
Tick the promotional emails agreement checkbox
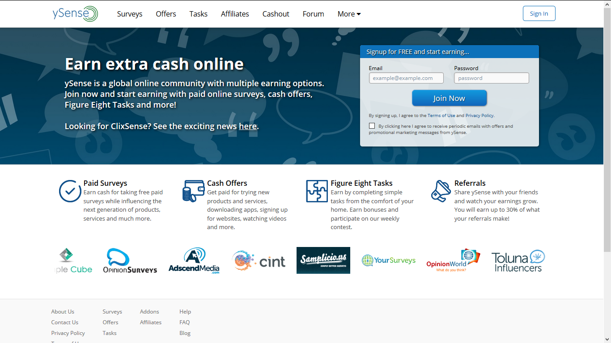tap(372, 126)
